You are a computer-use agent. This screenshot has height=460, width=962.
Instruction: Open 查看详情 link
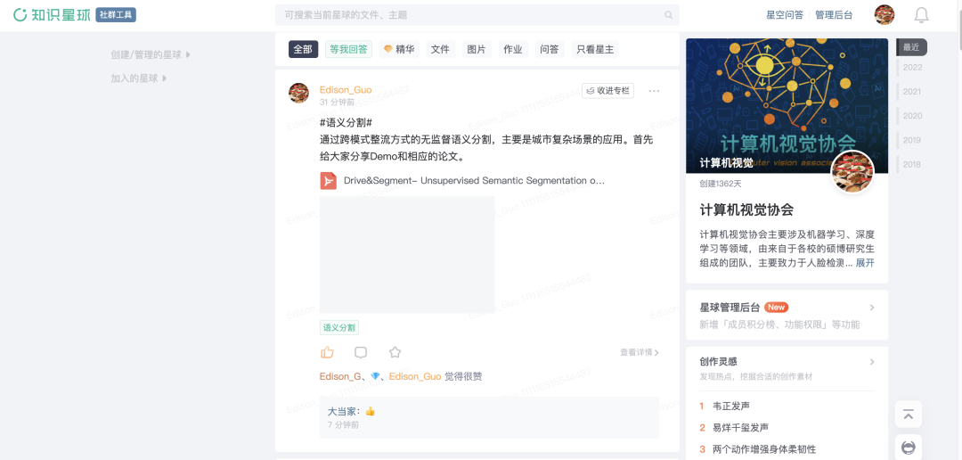click(x=640, y=352)
